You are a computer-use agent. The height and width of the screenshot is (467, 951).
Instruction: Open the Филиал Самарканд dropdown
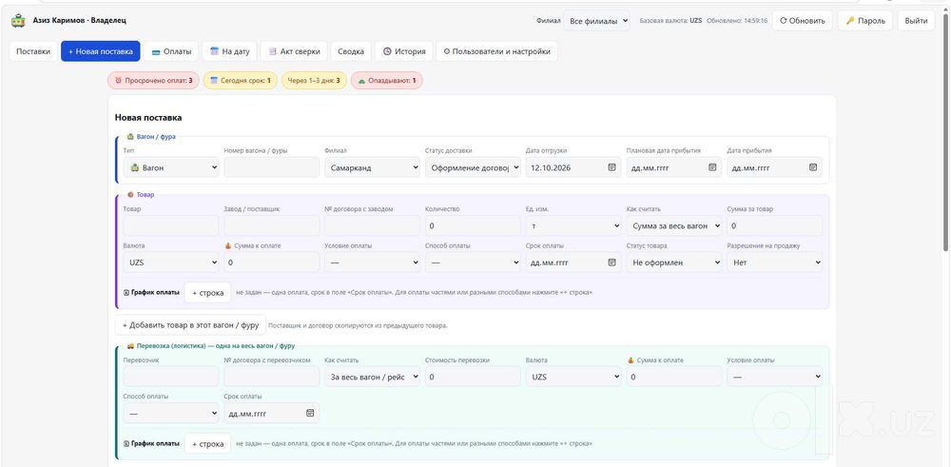[373, 167]
